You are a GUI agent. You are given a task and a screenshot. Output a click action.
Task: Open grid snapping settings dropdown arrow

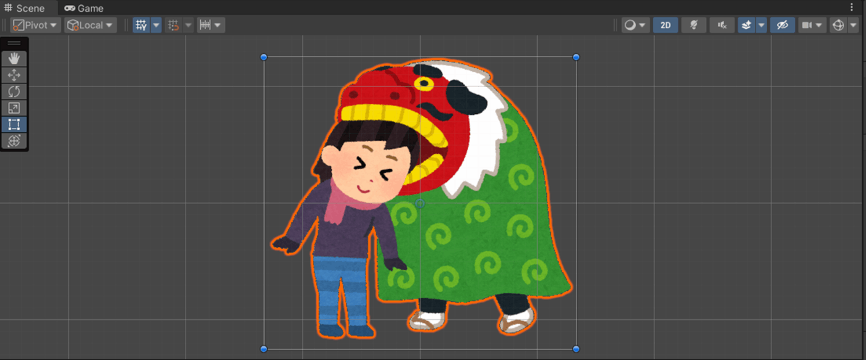pyautogui.click(x=188, y=25)
